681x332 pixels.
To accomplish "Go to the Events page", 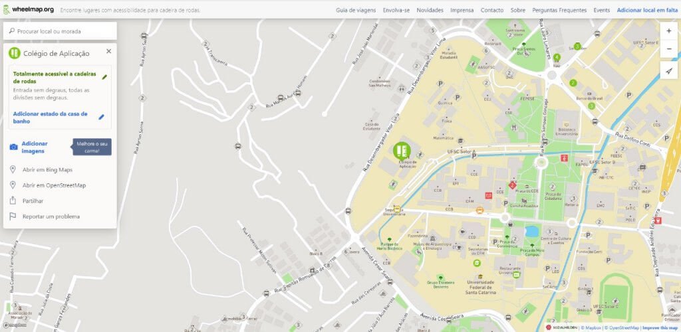I will click(x=601, y=10).
